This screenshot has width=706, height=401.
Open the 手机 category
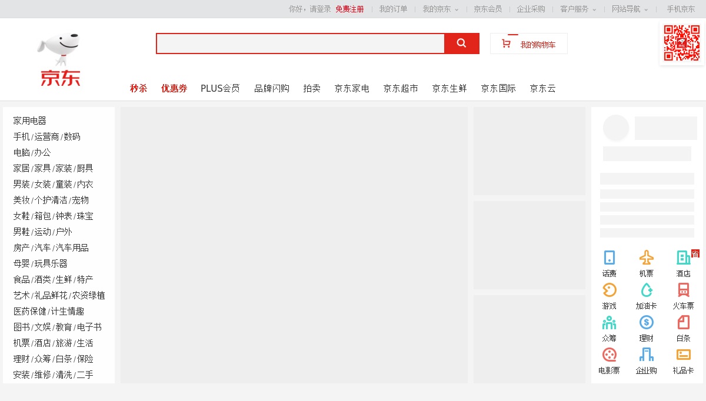(21, 136)
